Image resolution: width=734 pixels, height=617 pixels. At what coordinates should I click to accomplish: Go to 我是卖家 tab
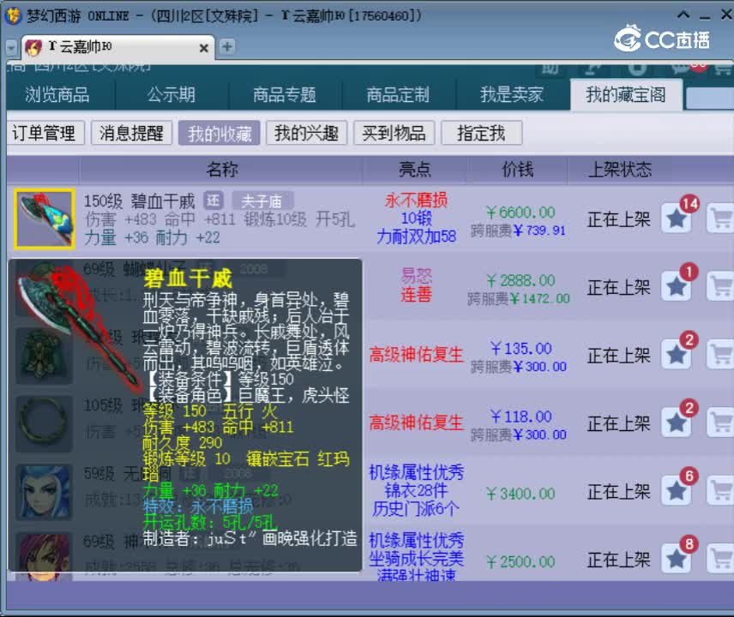click(x=512, y=95)
